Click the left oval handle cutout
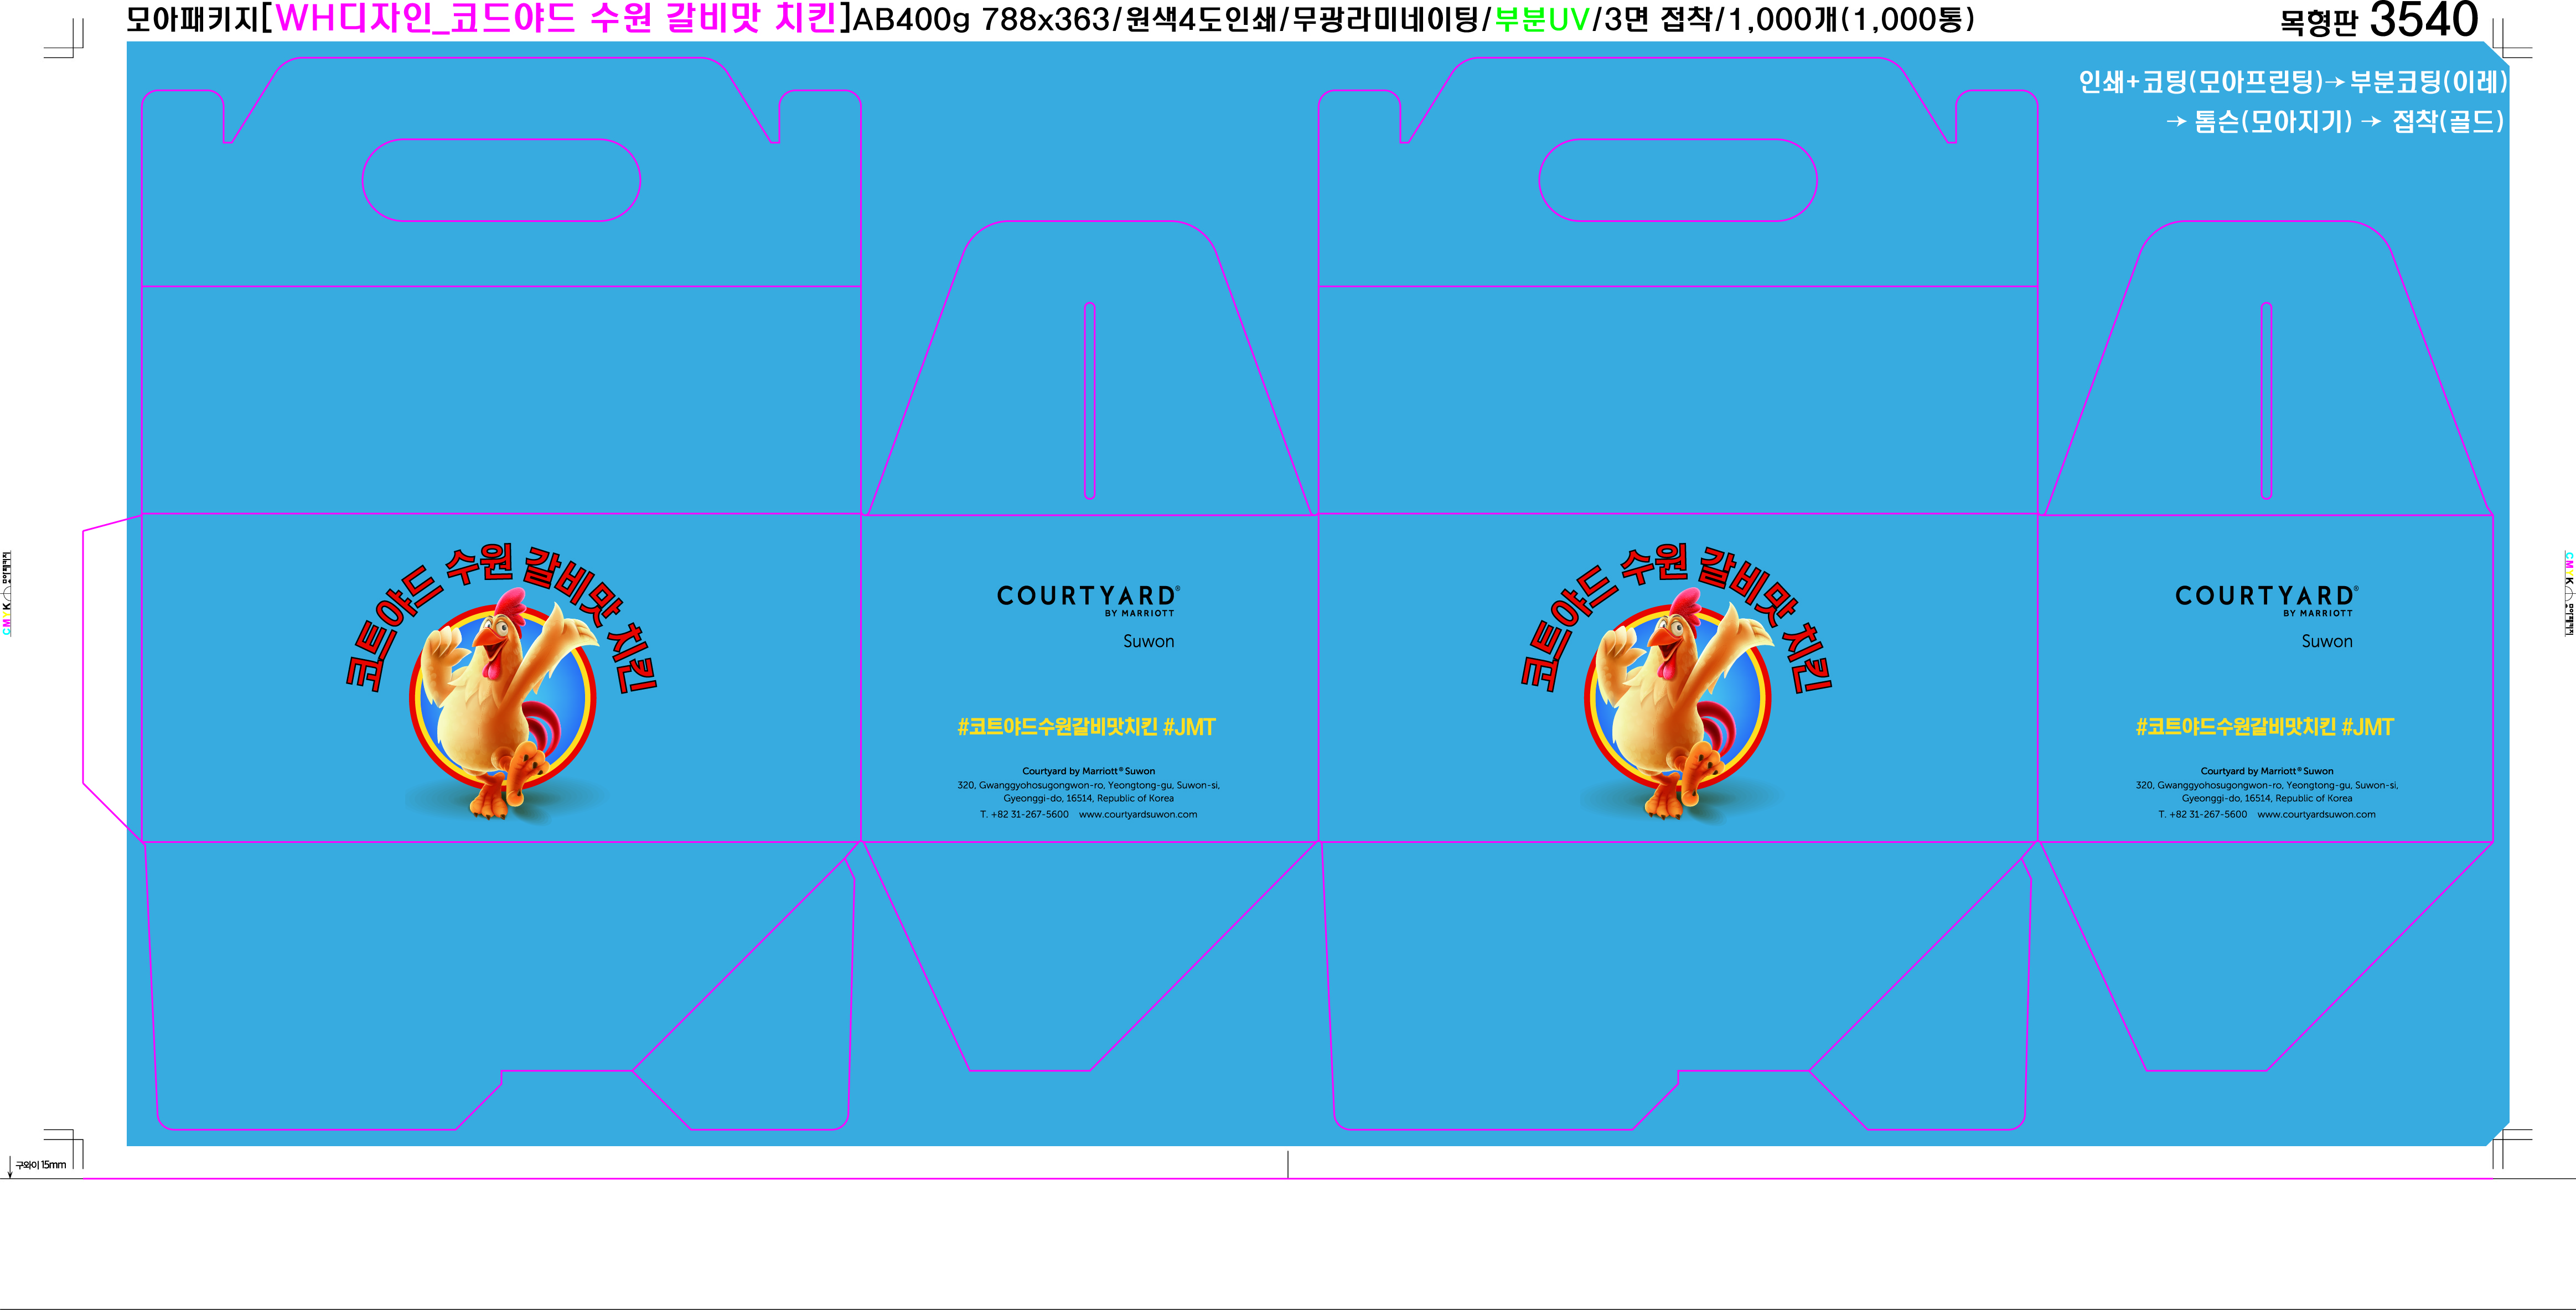The image size is (2576, 1310). click(x=501, y=180)
